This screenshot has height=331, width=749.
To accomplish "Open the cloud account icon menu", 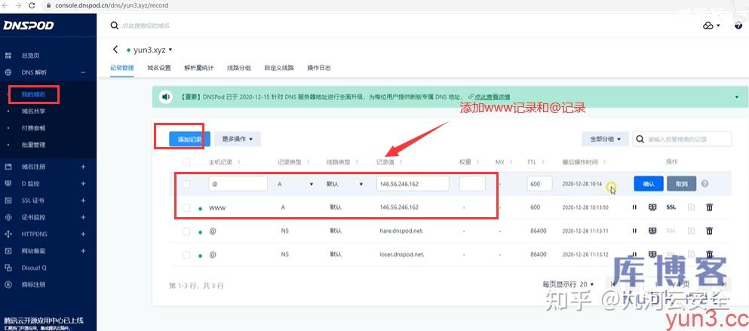I will click(711, 26).
